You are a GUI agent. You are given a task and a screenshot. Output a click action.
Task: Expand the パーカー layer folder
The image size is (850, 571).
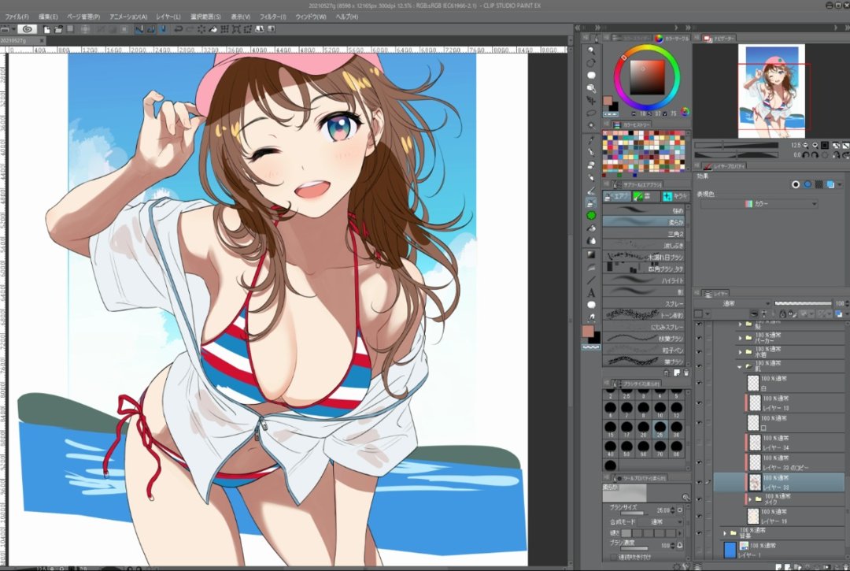740,338
